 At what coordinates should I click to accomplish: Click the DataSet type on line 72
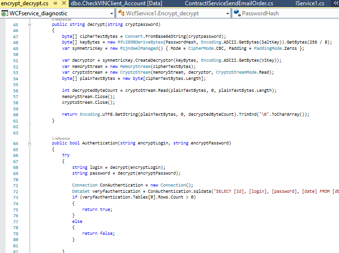[81, 191]
